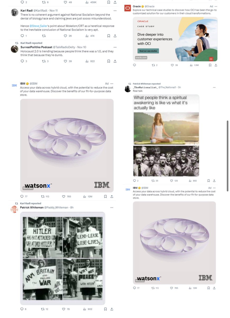Share the Oracle ad post
The image size is (230, 318).
(x=216, y=65)
